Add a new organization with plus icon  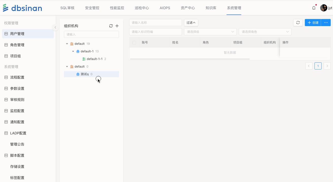(117, 26)
